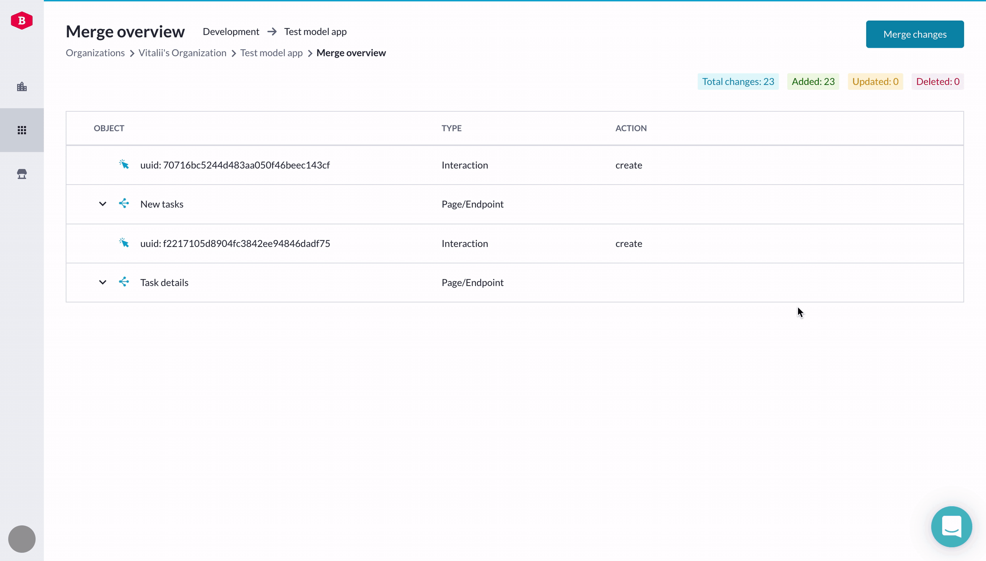Click the Task details row label
This screenshot has height=561, width=986.
(164, 283)
